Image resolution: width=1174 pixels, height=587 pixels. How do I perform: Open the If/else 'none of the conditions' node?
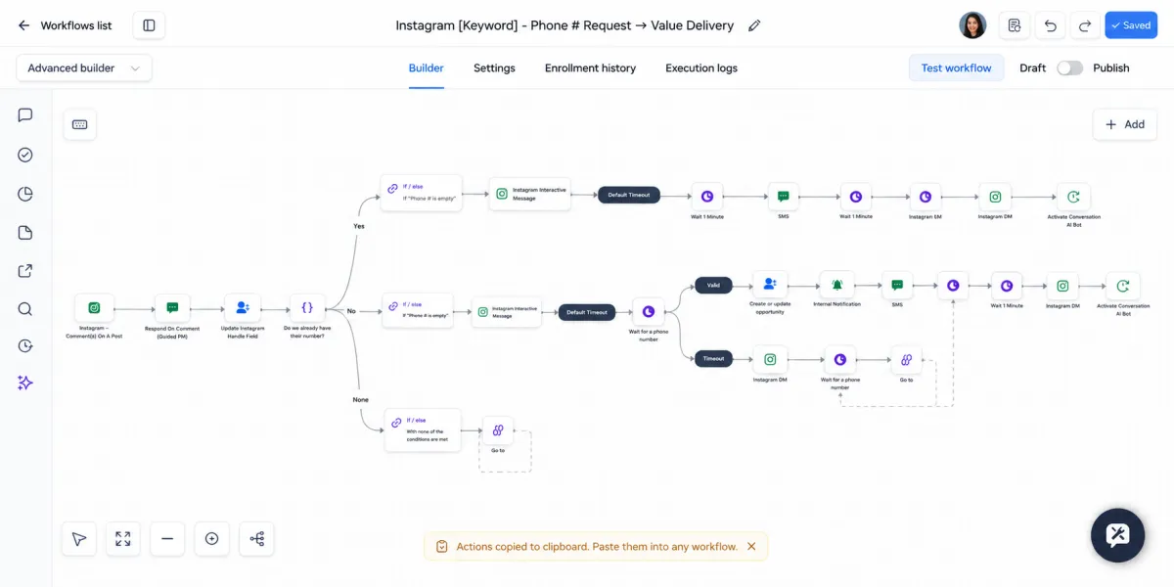coord(423,430)
